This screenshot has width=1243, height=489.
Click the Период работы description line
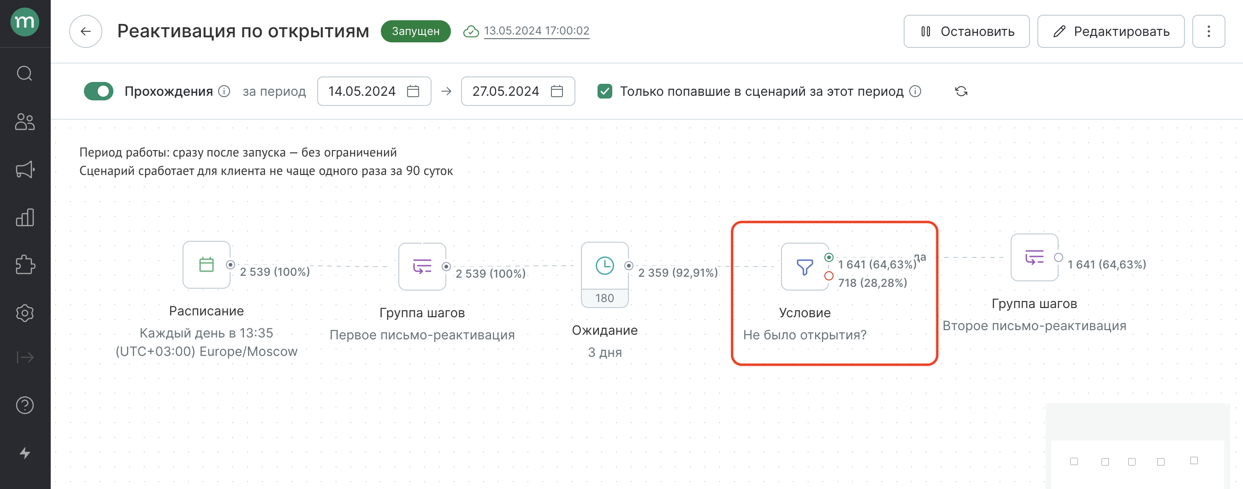pos(237,152)
